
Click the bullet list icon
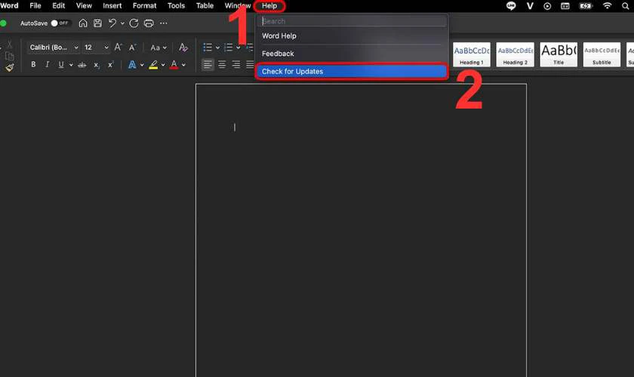(x=208, y=48)
